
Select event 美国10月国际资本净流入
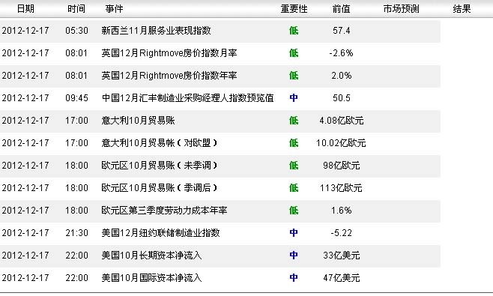(151, 278)
